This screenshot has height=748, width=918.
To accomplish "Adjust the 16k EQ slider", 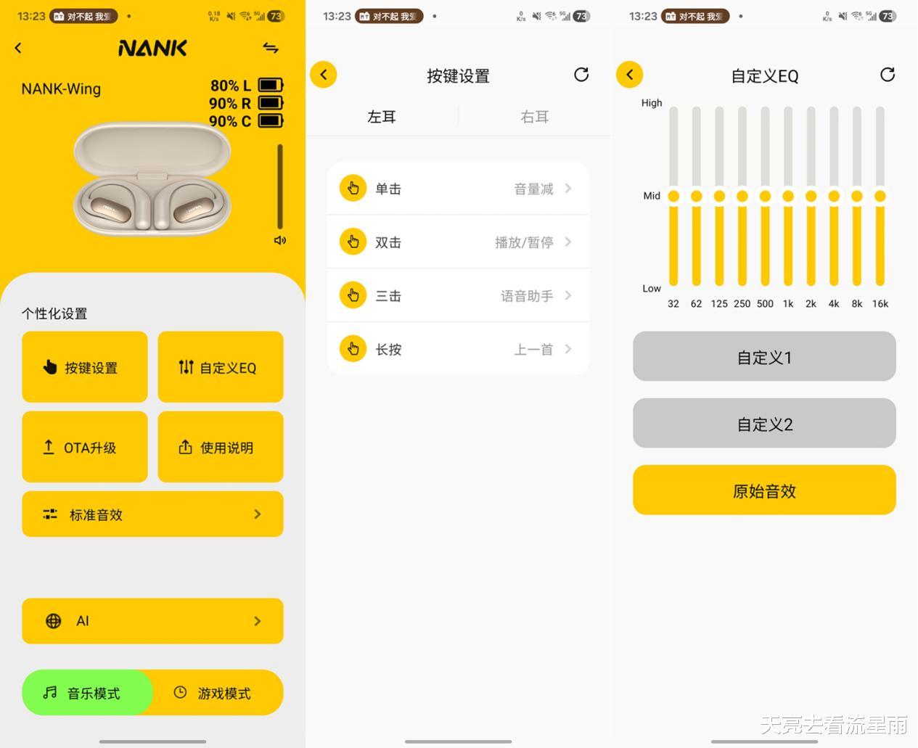I will (880, 196).
